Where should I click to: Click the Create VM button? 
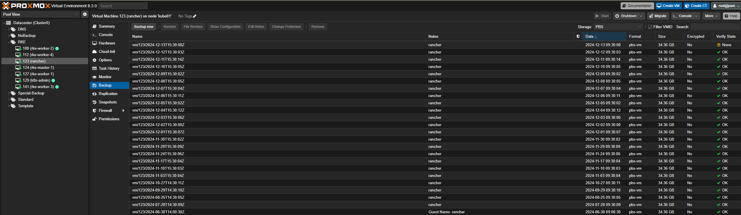tap(668, 6)
